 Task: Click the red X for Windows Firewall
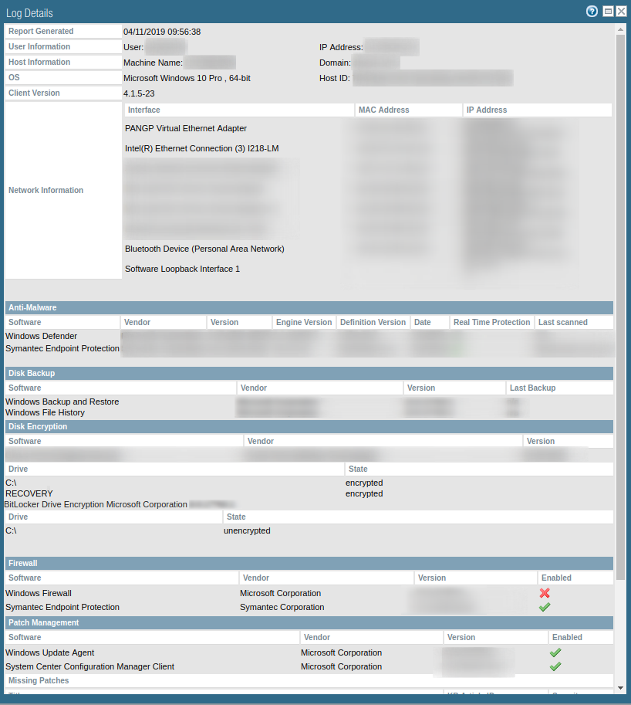(545, 593)
